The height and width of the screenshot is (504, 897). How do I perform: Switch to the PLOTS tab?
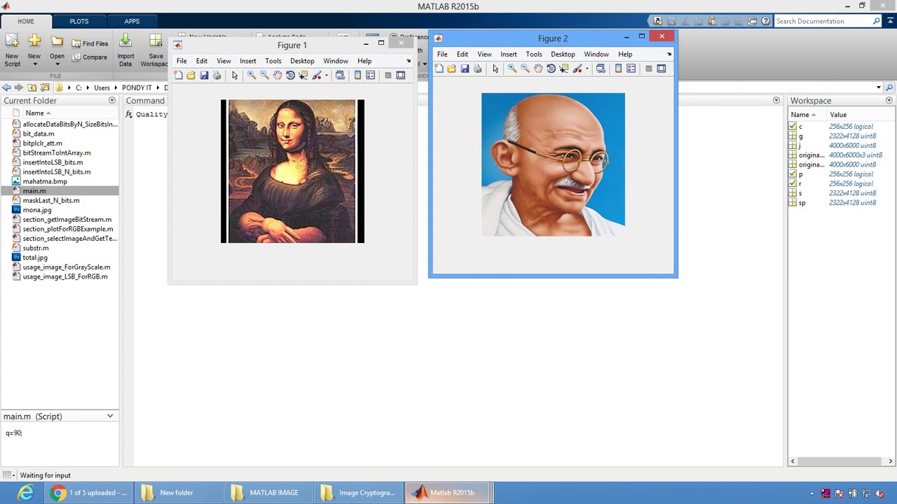[x=79, y=21]
